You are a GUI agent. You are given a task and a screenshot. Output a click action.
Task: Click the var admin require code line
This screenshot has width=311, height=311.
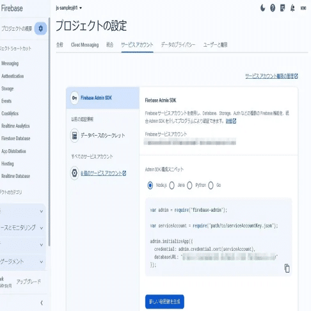coord(189,210)
